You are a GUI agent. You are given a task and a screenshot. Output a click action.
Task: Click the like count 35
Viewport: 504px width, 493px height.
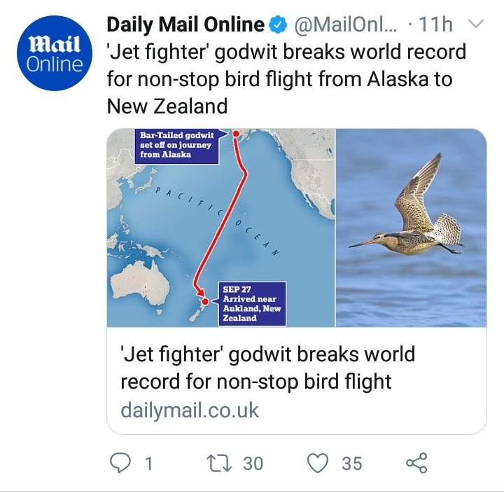tap(352, 464)
